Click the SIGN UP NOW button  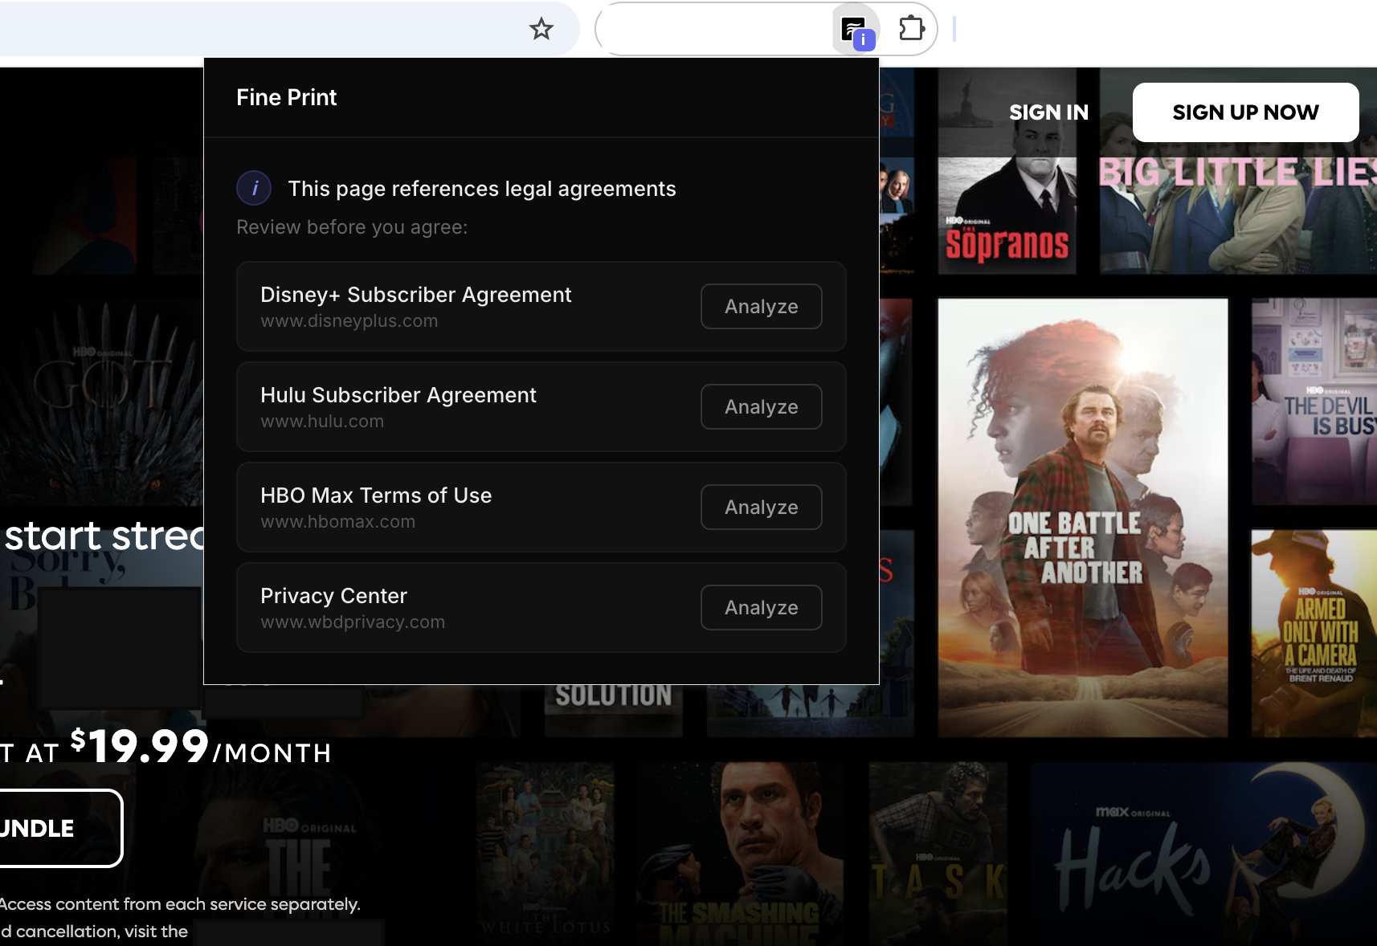click(1245, 112)
